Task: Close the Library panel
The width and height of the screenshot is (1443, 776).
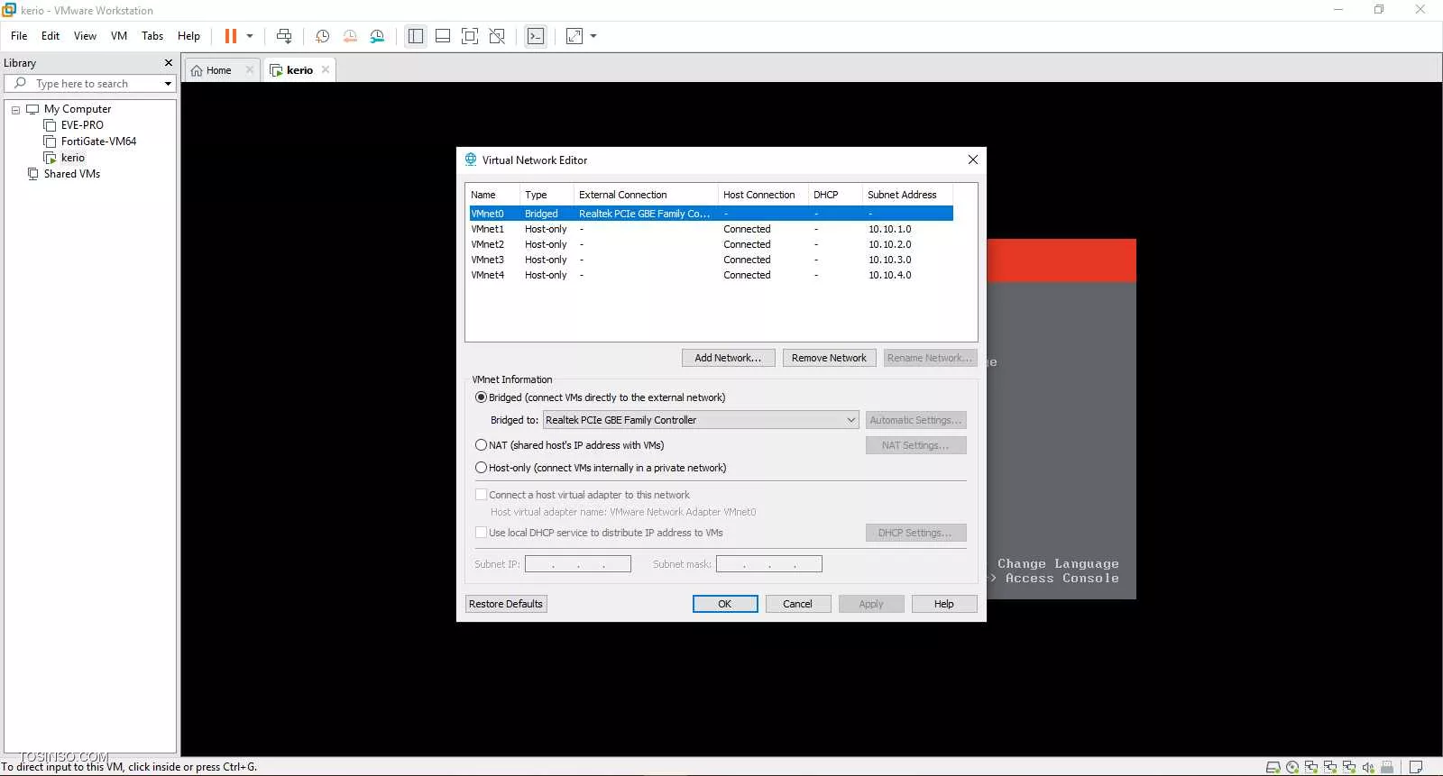Action: pos(168,63)
